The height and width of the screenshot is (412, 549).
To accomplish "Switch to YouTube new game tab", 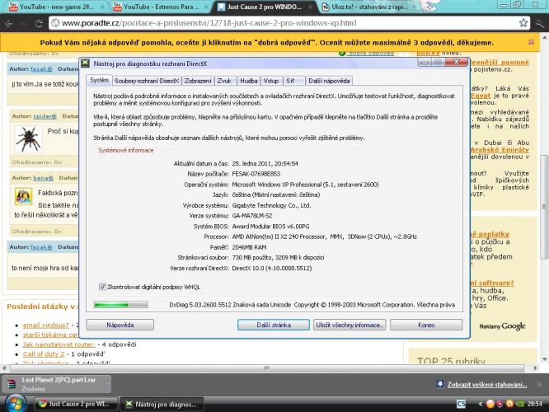I will 54,7.
